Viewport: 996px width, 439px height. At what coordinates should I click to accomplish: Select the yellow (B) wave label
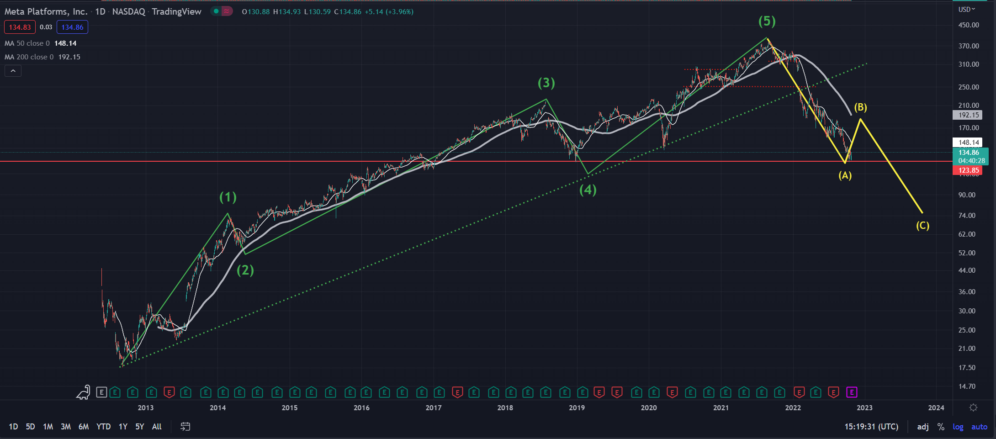click(x=861, y=107)
